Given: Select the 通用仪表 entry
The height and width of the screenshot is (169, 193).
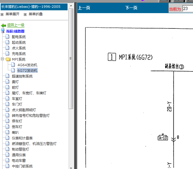Looking at the screenshot, I should (19, 155).
